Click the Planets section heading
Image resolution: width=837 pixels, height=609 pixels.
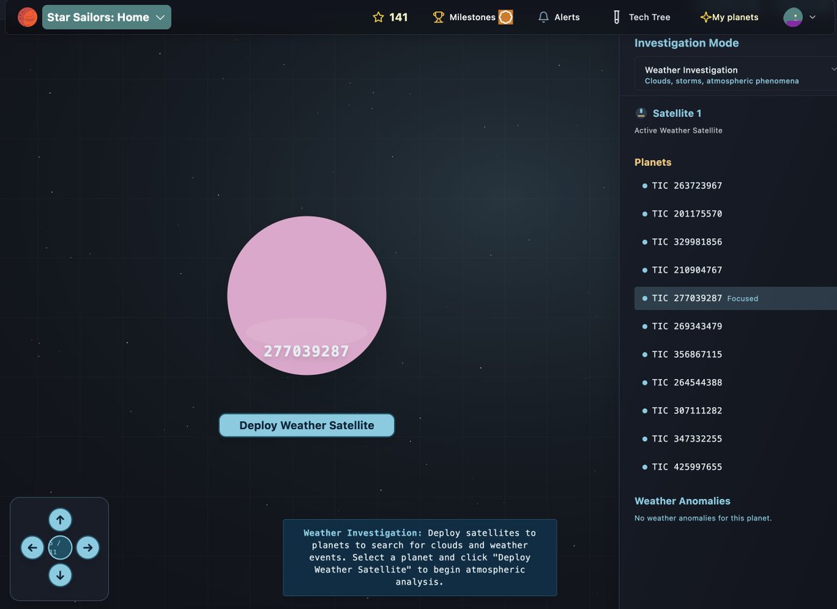[x=653, y=162]
